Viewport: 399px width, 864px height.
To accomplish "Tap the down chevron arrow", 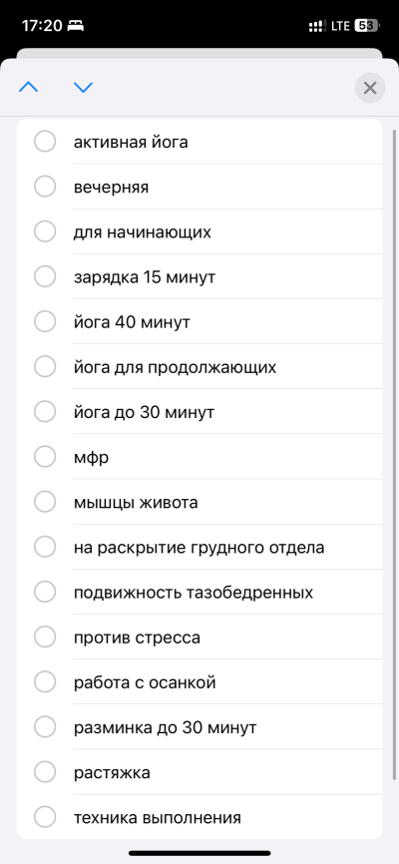I will (83, 87).
